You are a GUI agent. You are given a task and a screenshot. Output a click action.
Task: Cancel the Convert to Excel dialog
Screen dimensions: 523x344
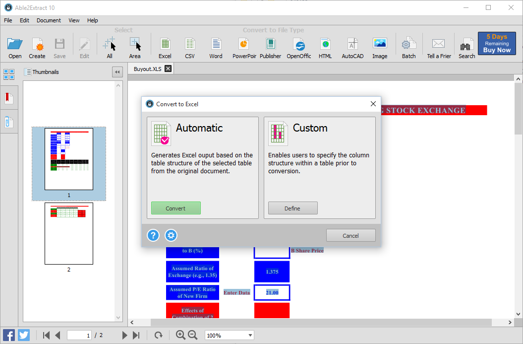[350, 235]
